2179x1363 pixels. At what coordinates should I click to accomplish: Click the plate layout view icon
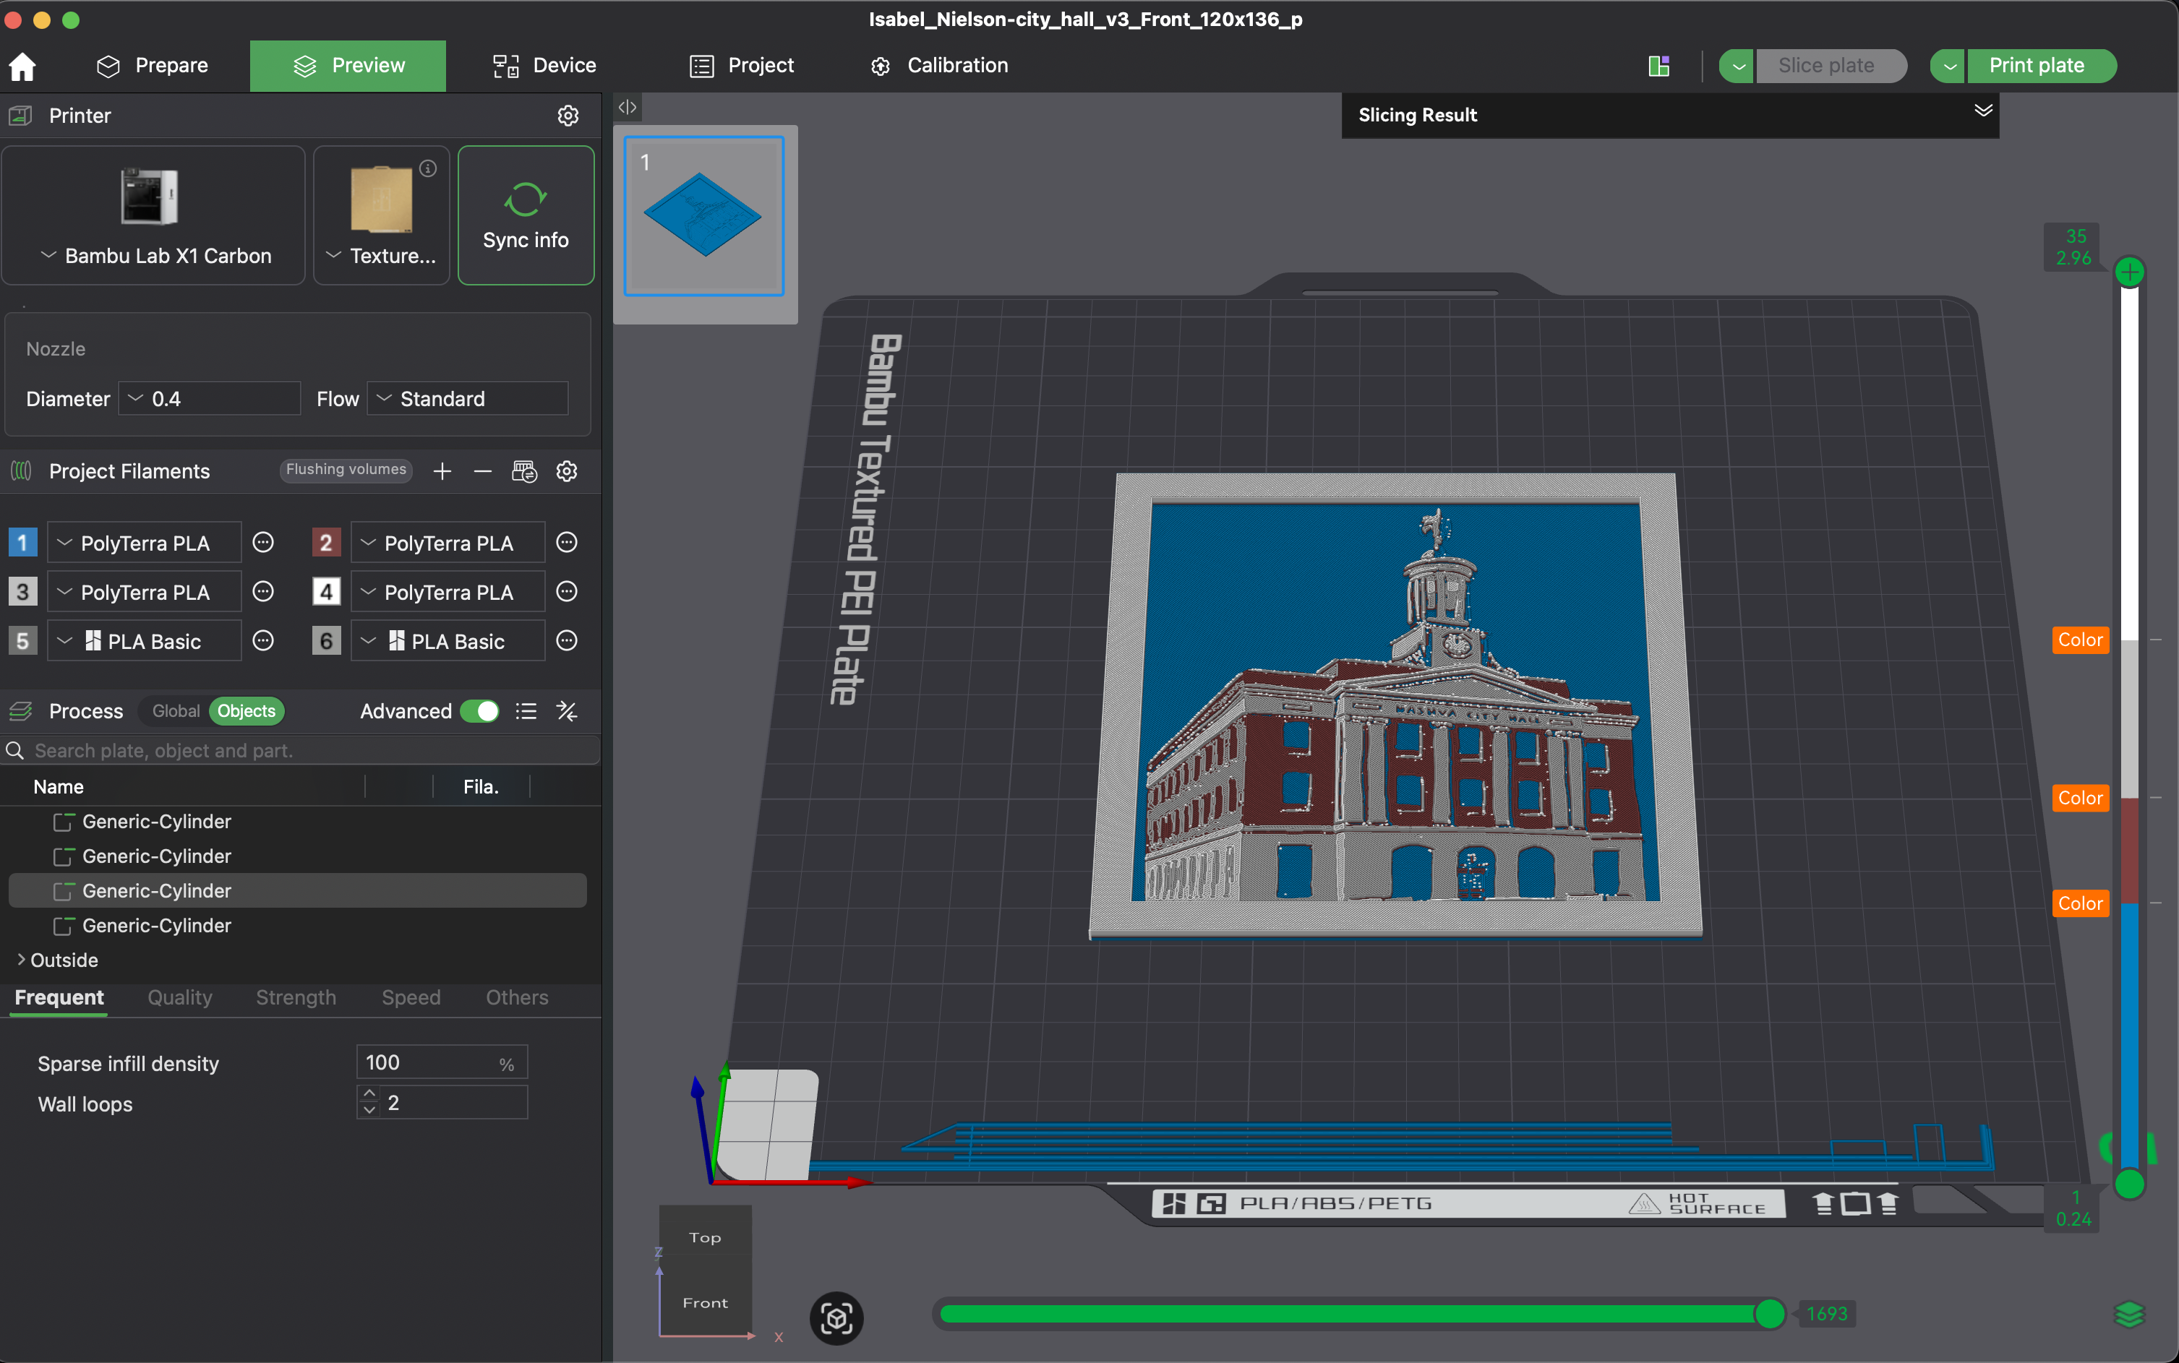1658,66
